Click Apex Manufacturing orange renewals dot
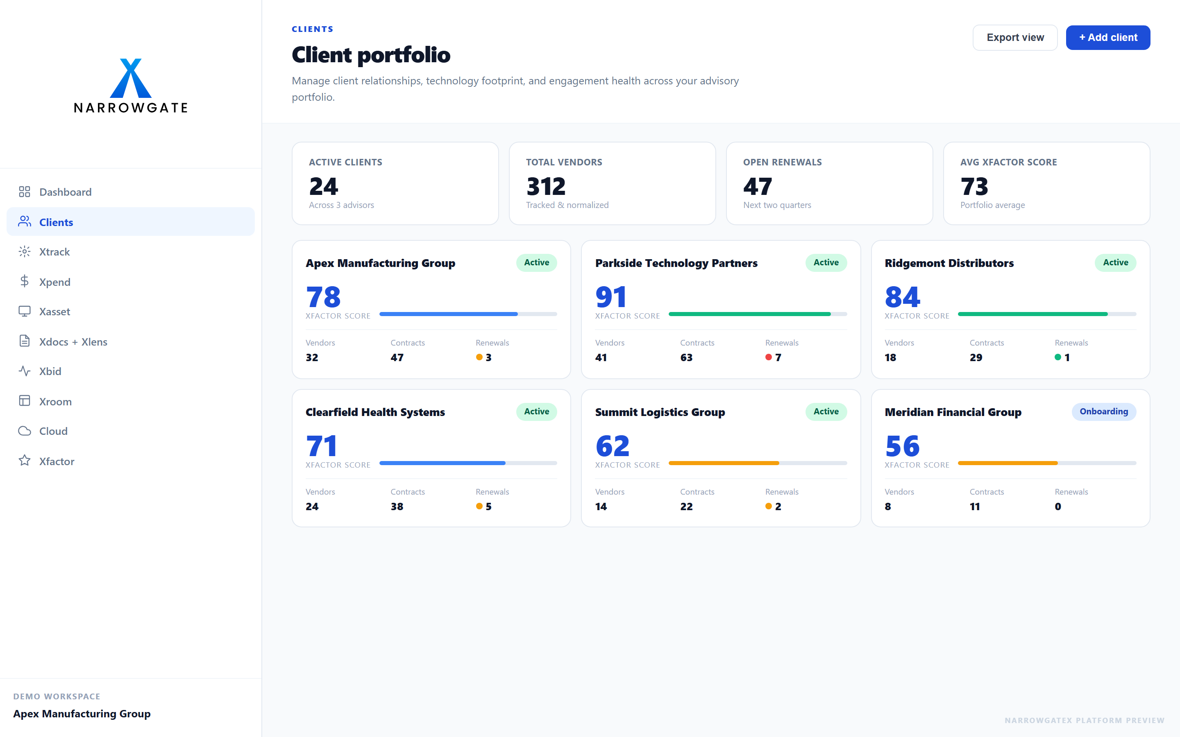This screenshot has height=737, width=1180. click(x=479, y=357)
